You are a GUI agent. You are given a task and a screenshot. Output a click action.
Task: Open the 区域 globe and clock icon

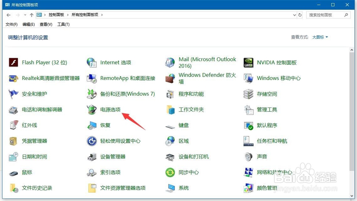click(x=170, y=141)
